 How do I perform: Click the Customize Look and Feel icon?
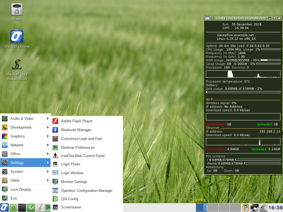click(55, 139)
